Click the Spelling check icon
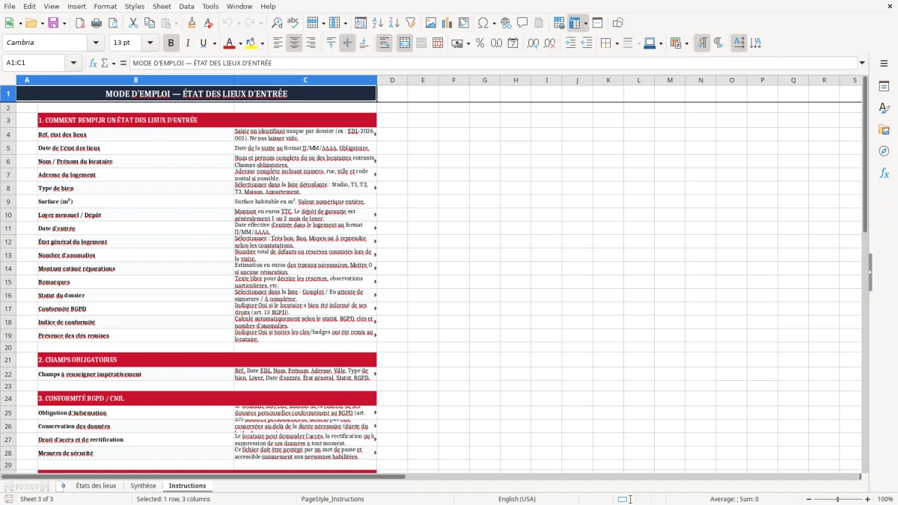This screenshot has width=898, height=505. click(x=293, y=23)
